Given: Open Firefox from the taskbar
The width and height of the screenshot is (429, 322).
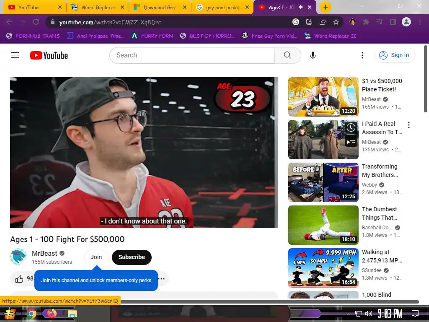Looking at the screenshot, I should (52, 313).
